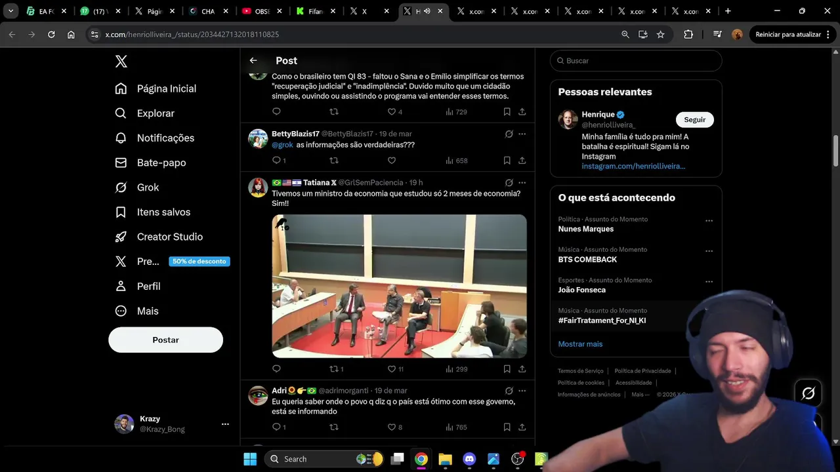The height and width of the screenshot is (472, 840).
Task: Reply to Tatiana's post
Action: tap(276, 369)
